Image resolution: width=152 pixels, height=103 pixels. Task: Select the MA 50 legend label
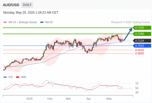(x=49, y=22)
